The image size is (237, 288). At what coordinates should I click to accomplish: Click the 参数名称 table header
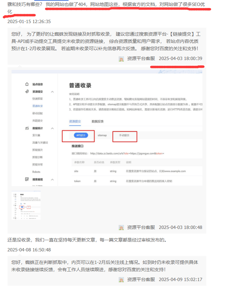point(79,162)
